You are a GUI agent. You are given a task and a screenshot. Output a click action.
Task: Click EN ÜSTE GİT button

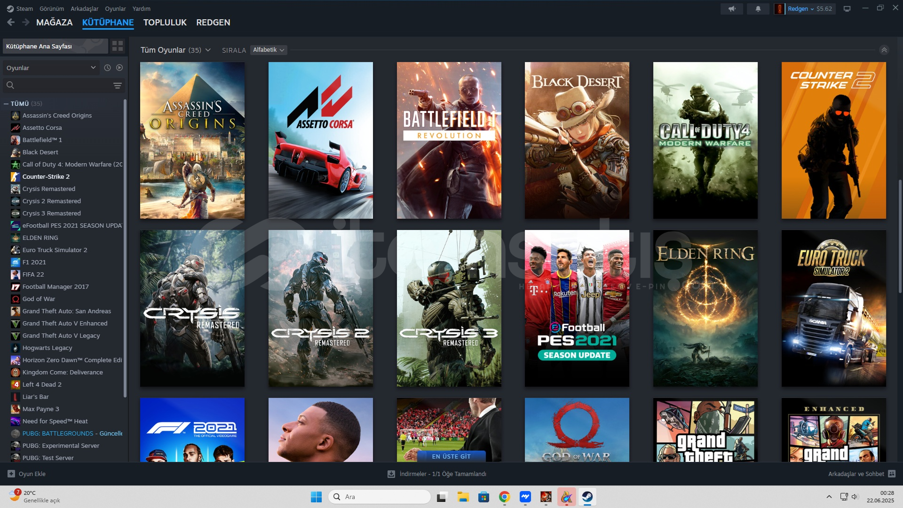[451, 456]
